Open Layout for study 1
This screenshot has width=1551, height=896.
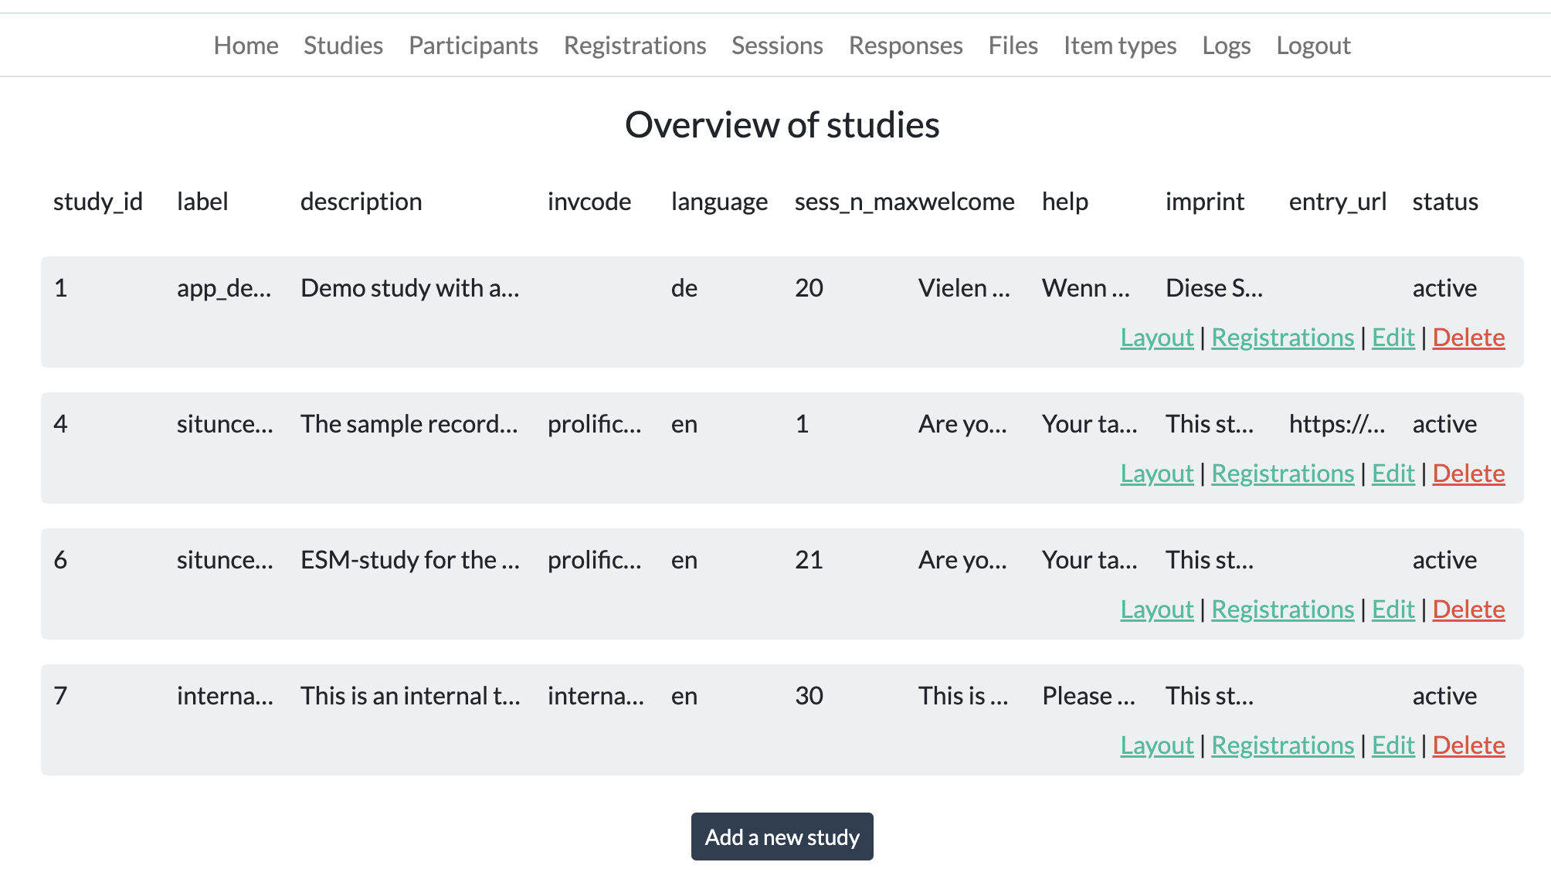tap(1157, 338)
